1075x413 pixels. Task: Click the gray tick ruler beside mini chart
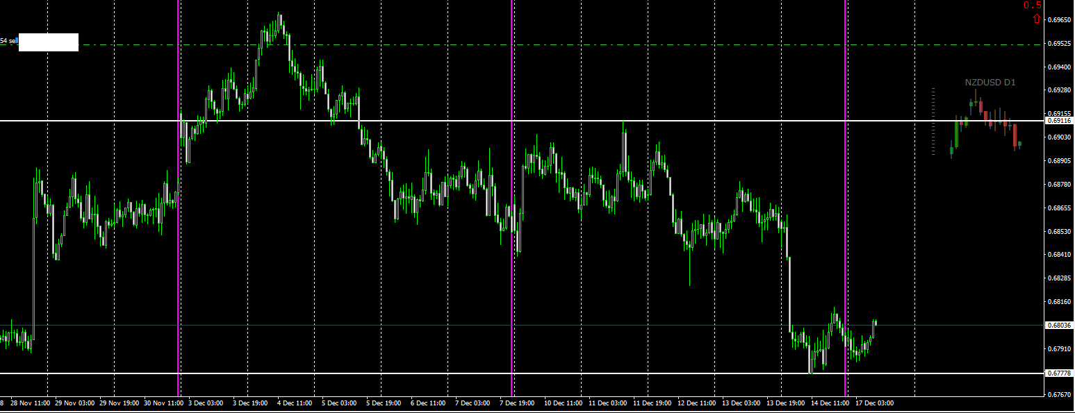(933, 121)
